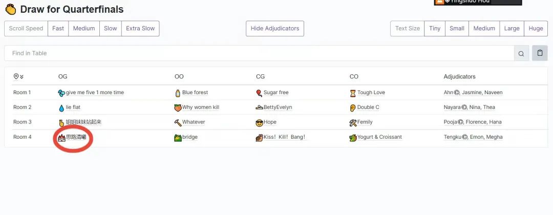
Task: Click the ear emoji next to Double C
Action: (x=353, y=107)
